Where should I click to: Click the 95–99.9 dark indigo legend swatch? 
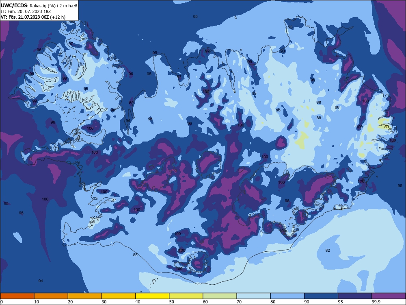click(355, 296)
